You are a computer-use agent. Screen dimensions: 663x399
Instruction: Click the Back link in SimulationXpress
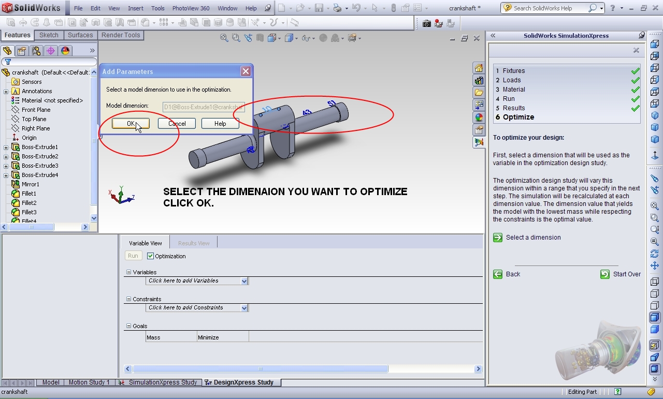point(513,274)
